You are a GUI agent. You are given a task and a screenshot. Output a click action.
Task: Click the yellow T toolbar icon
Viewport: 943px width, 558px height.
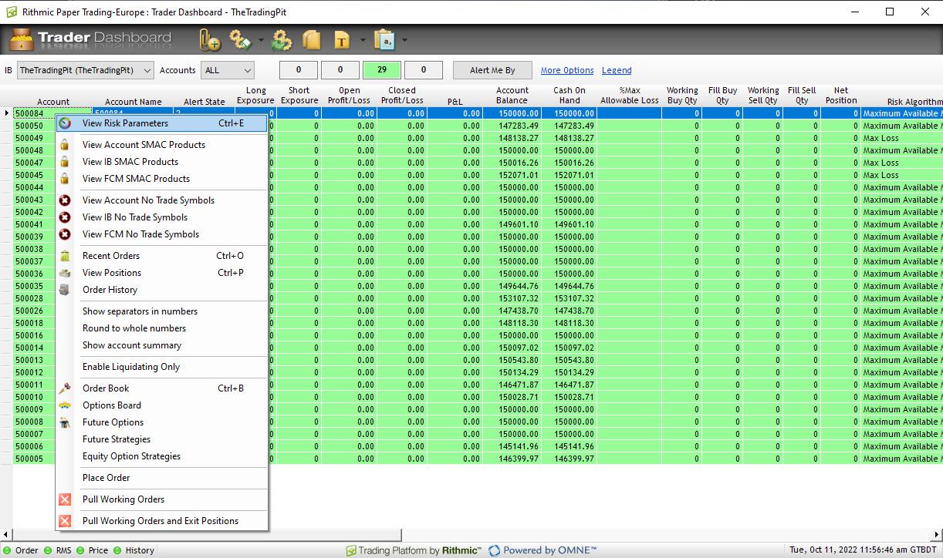click(342, 39)
